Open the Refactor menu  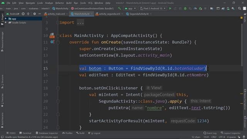[x=59, y=3]
